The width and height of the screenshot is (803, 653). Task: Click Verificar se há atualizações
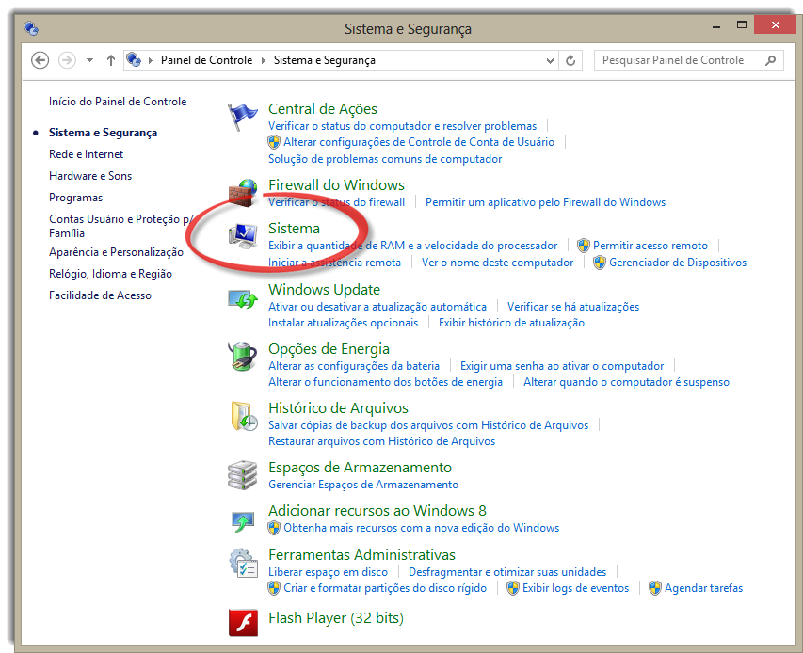pos(573,307)
